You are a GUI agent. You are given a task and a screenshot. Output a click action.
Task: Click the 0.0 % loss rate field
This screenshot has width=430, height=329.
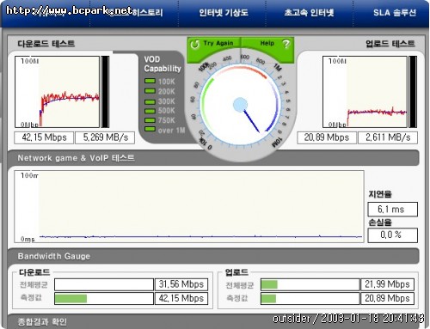click(392, 235)
